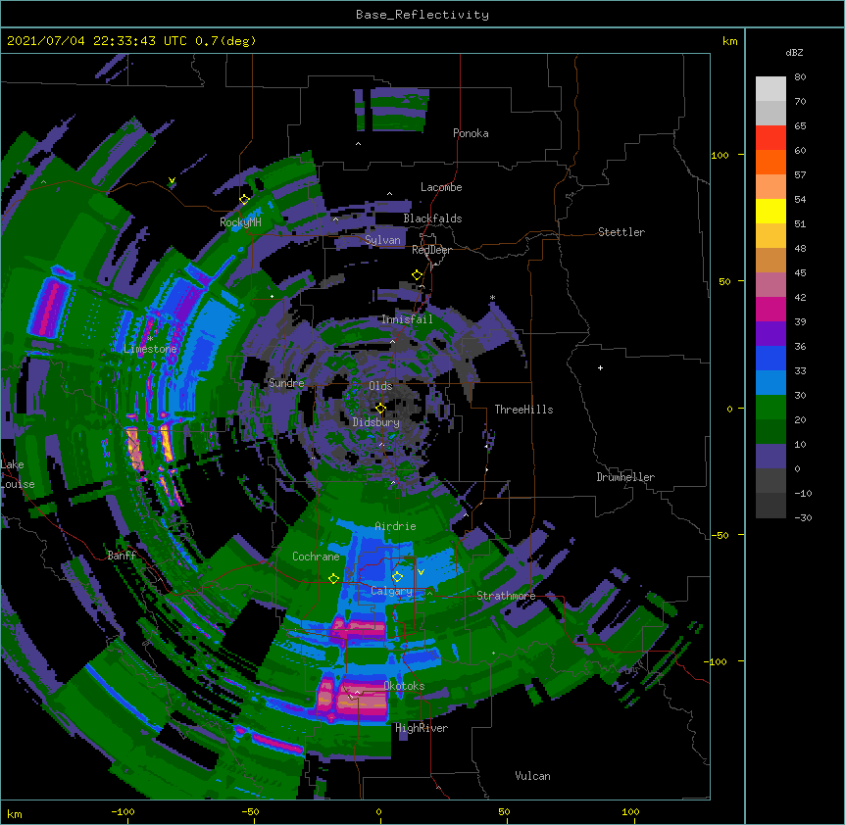This screenshot has width=845, height=825.
Task: Click the -30 dBZ dark grey legend swatch
Action: point(770,506)
